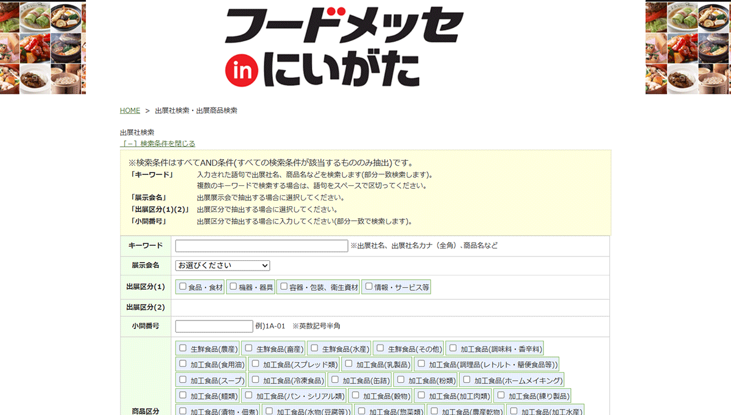This screenshot has height=415, width=731.
Task: Check the 加工食品(ホームメイキング) checkbox
Action: point(467,380)
